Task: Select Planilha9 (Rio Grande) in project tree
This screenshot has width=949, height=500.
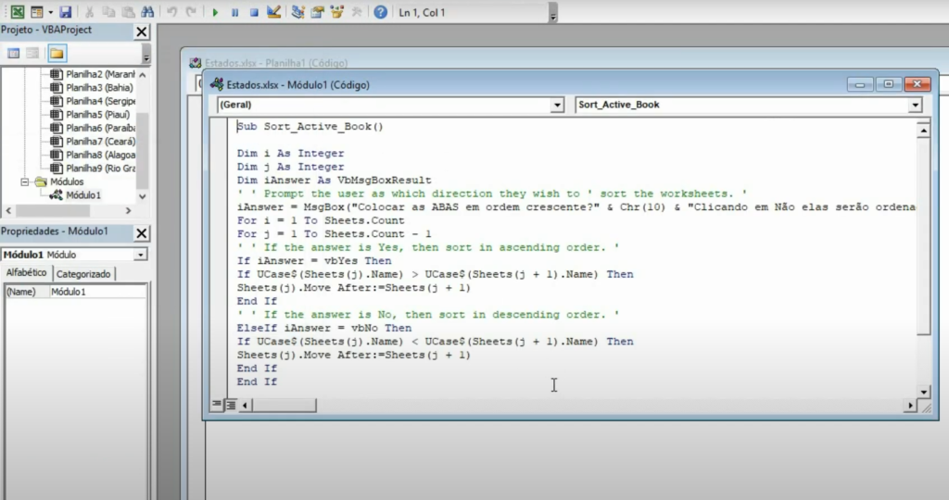Action: pos(93,169)
